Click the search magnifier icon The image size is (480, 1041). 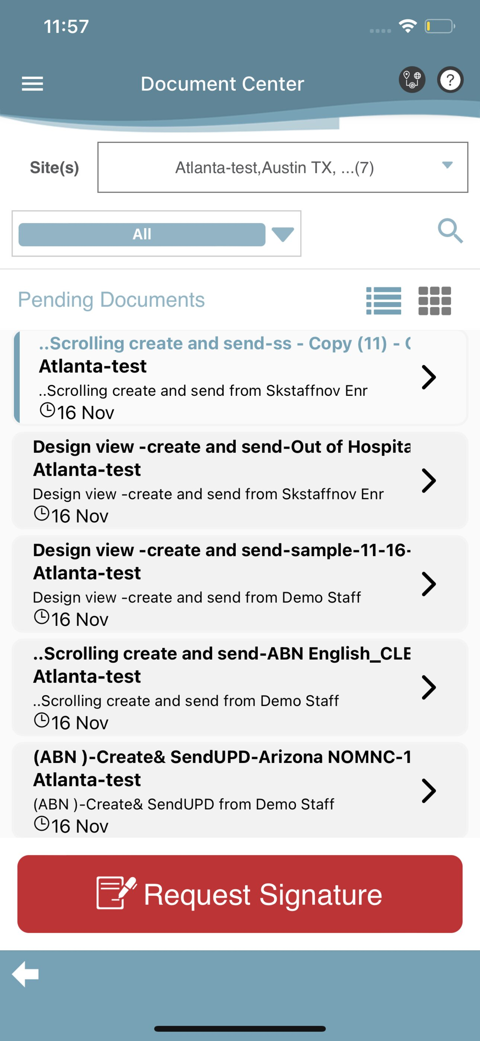pyautogui.click(x=450, y=231)
